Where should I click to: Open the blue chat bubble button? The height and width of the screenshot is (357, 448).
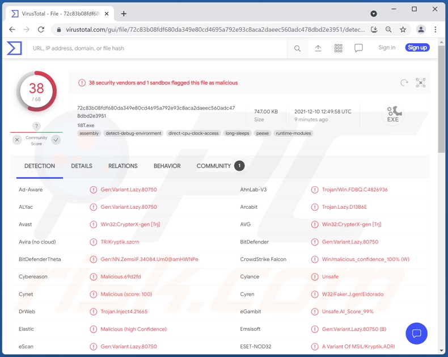tap(416, 333)
